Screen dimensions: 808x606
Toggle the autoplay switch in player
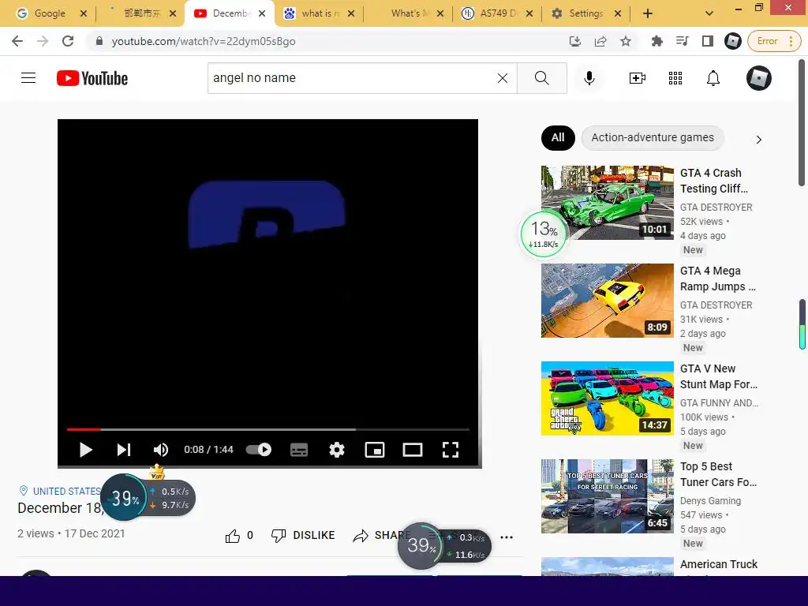[259, 449]
